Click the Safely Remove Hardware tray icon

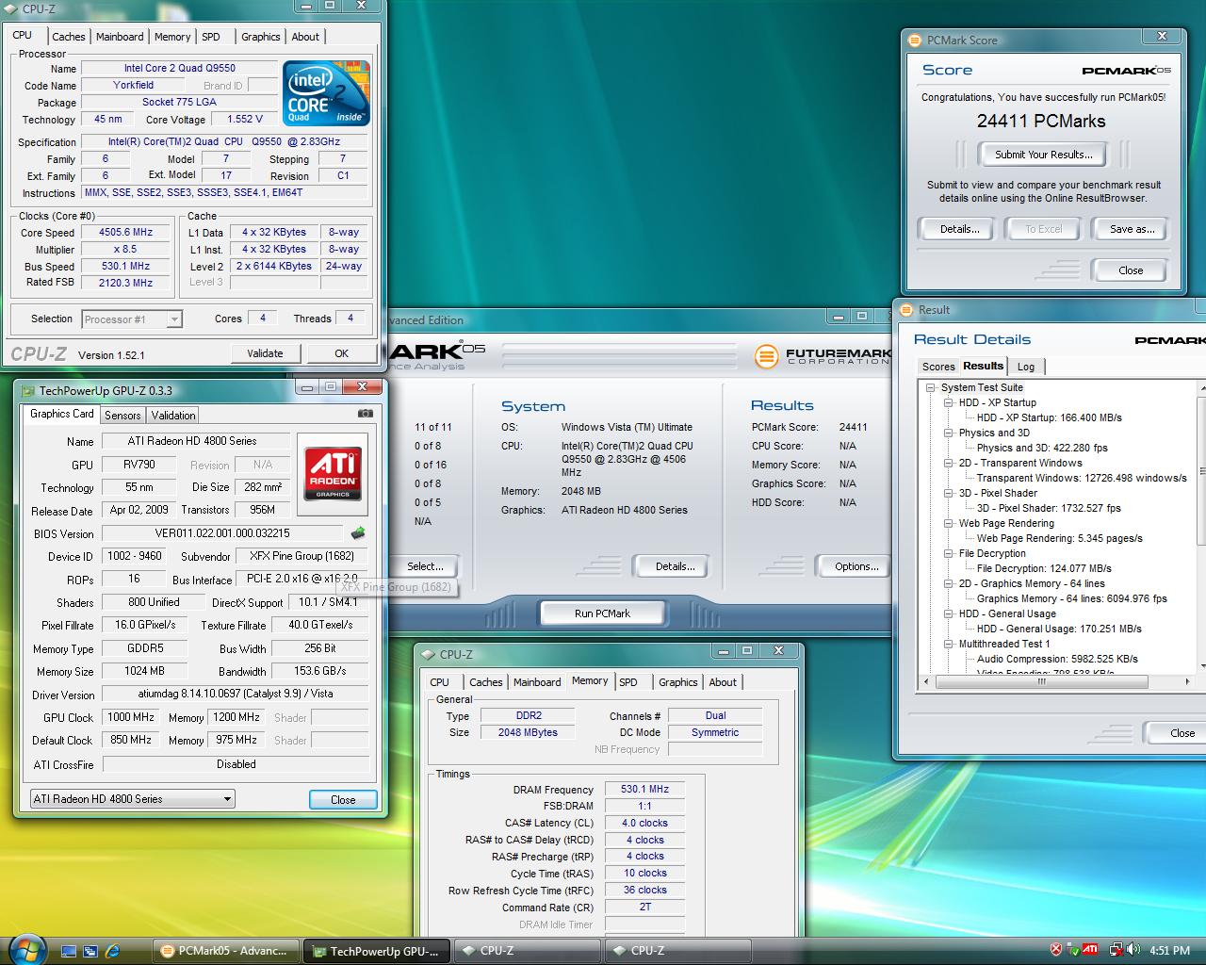coord(1073,950)
